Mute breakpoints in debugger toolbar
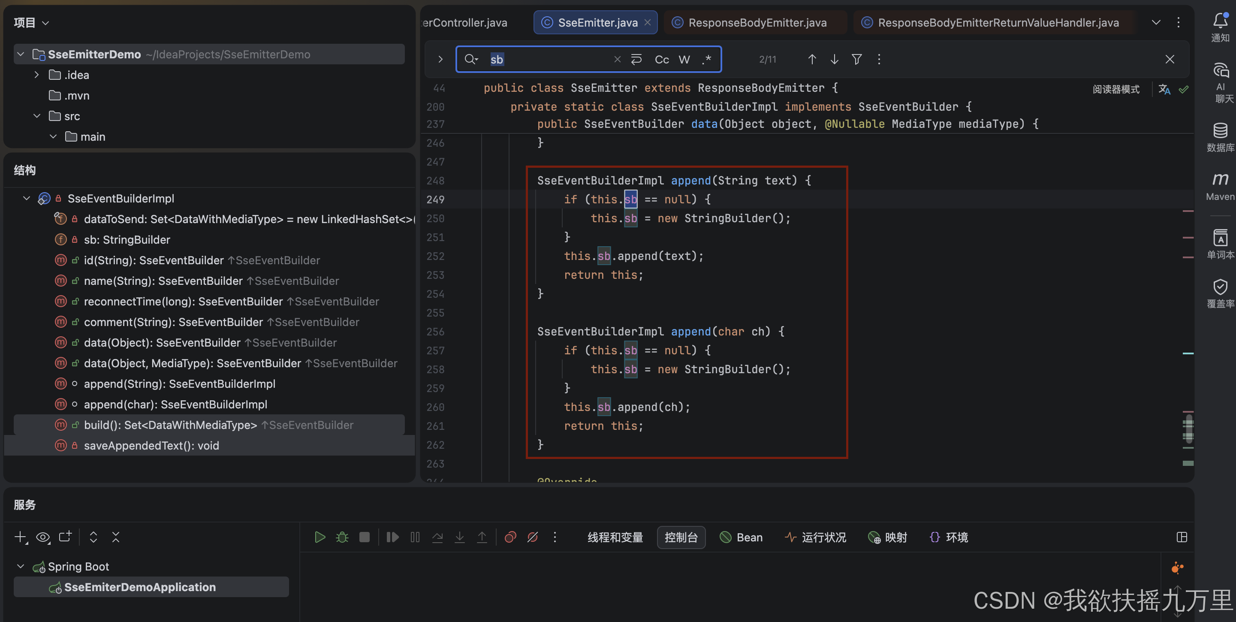The width and height of the screenshot is (1236, 622). (533, 537)
